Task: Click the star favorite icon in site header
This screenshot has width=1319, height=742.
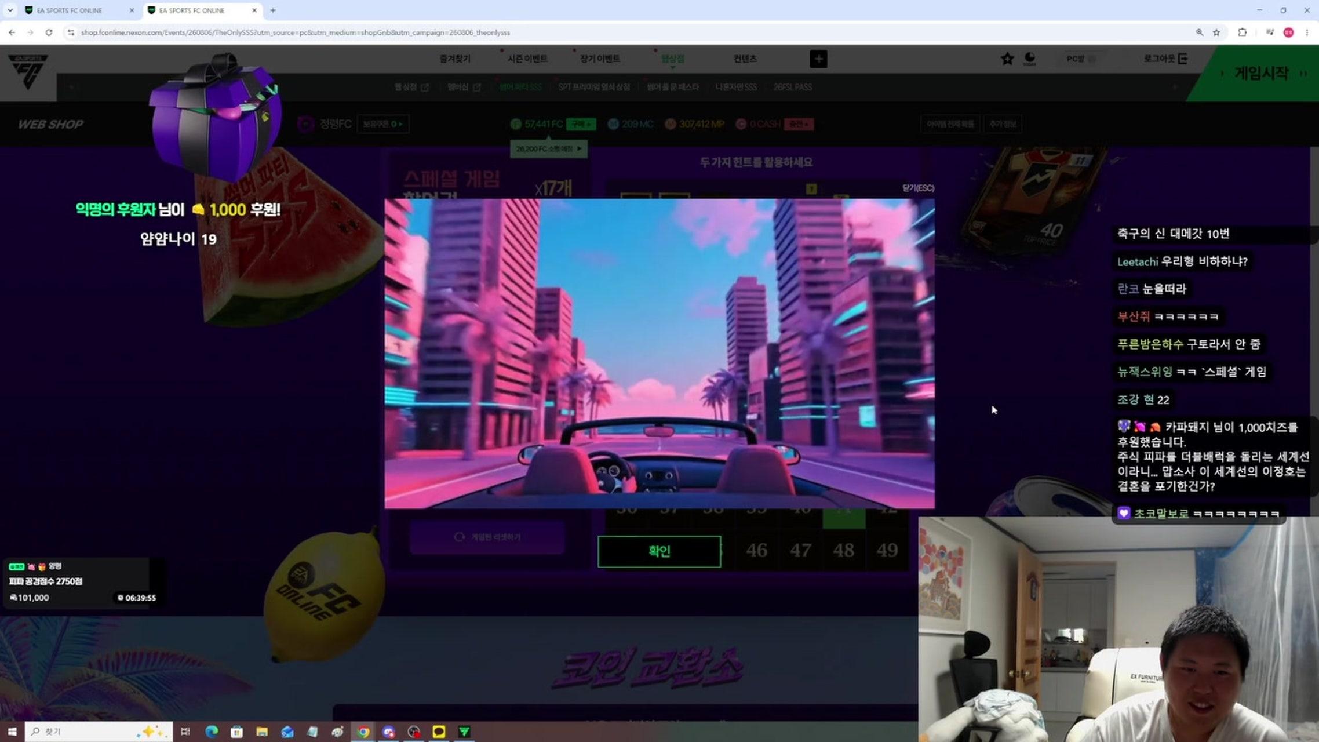Action: (1007, 59)
